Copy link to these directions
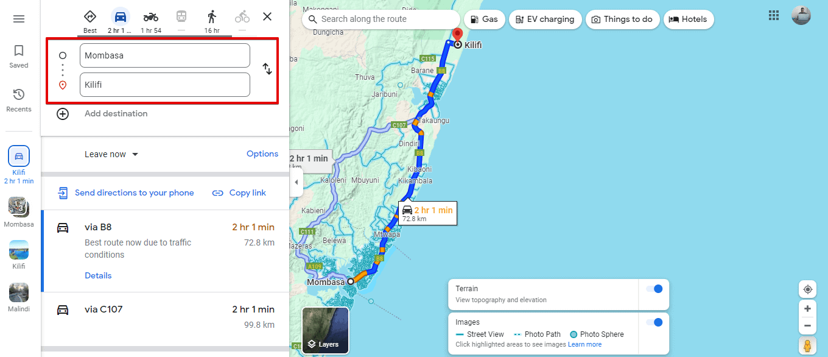This screenshot has width=828, height=357. pyautogui.click(x=239, y=193)
